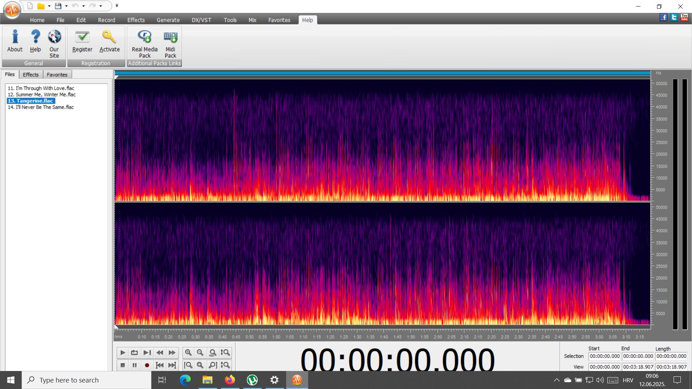Download the Midi Pack

click(x=170, y=44)
